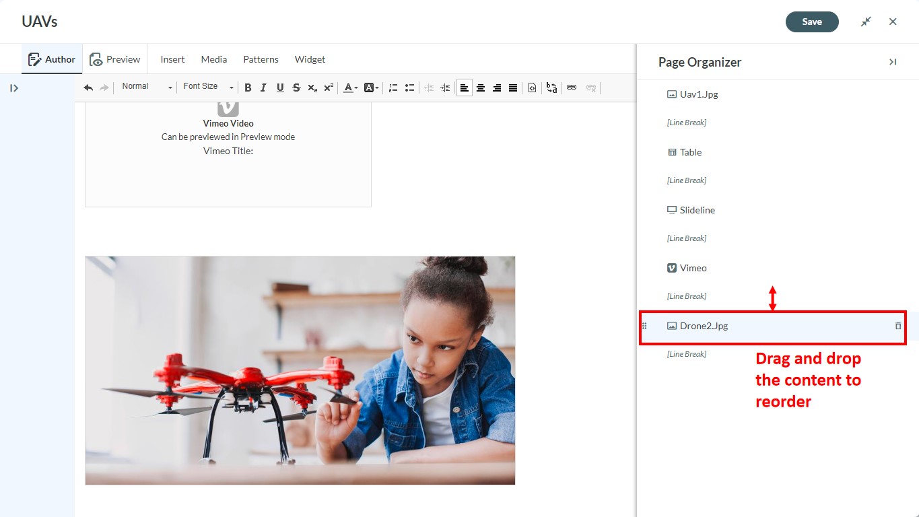This screenshot has width=919, height=517.
Task: Insert a numbered list
Action: click(x=393, y=88)
